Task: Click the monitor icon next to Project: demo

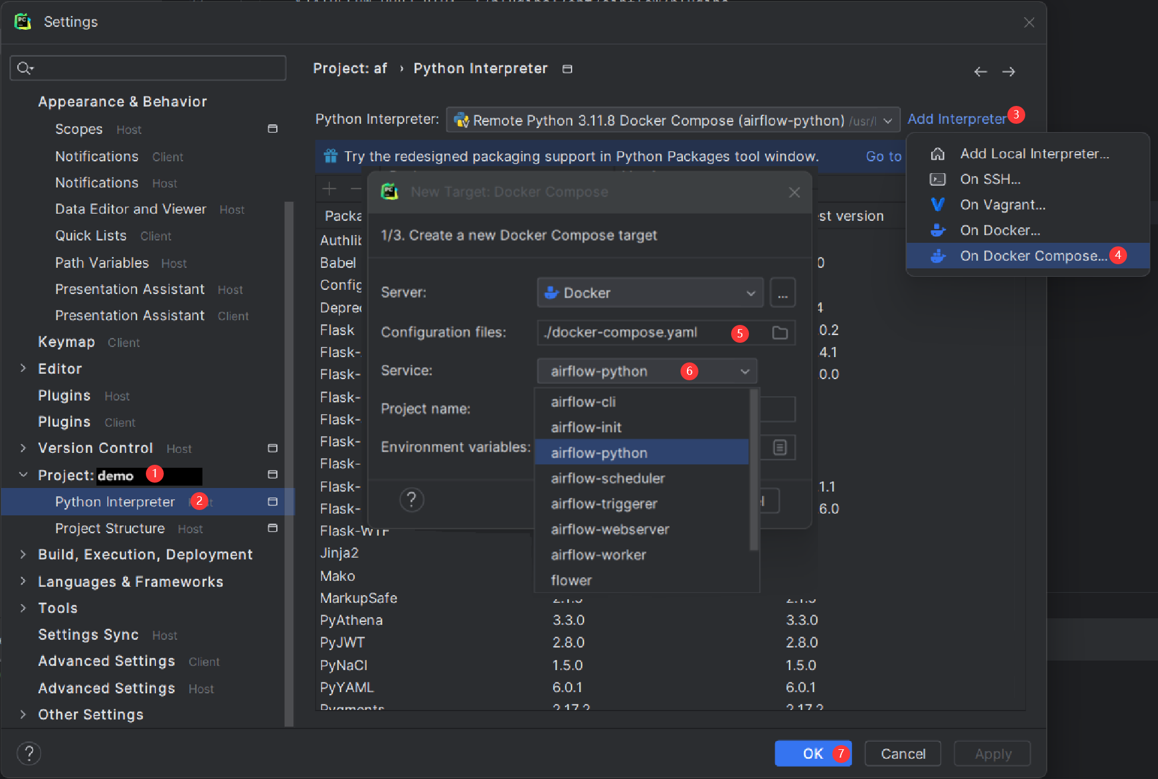Action: (x=273, y=474)
